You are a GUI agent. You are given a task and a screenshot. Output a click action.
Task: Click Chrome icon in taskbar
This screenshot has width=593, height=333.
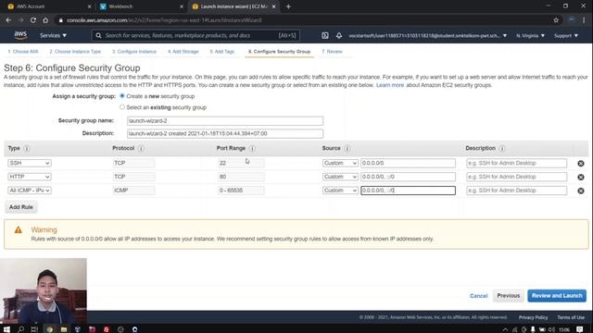49,329
